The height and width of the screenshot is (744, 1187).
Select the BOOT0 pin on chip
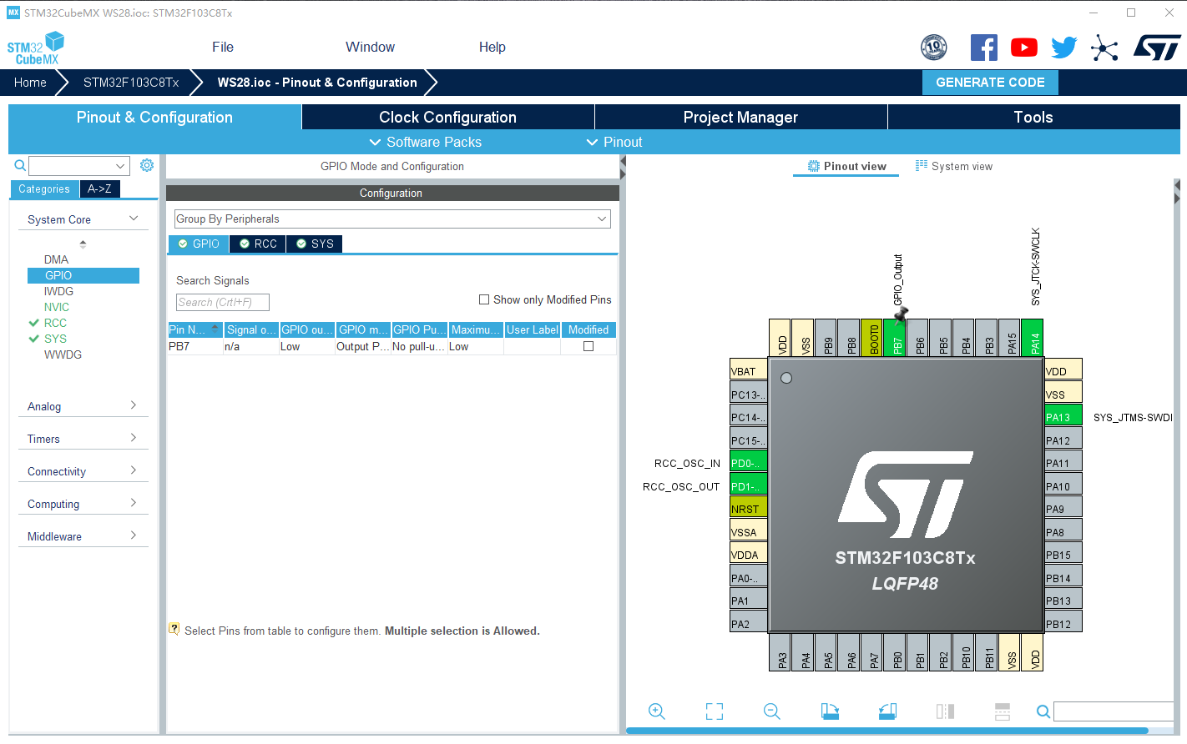[x=871, y=338]
